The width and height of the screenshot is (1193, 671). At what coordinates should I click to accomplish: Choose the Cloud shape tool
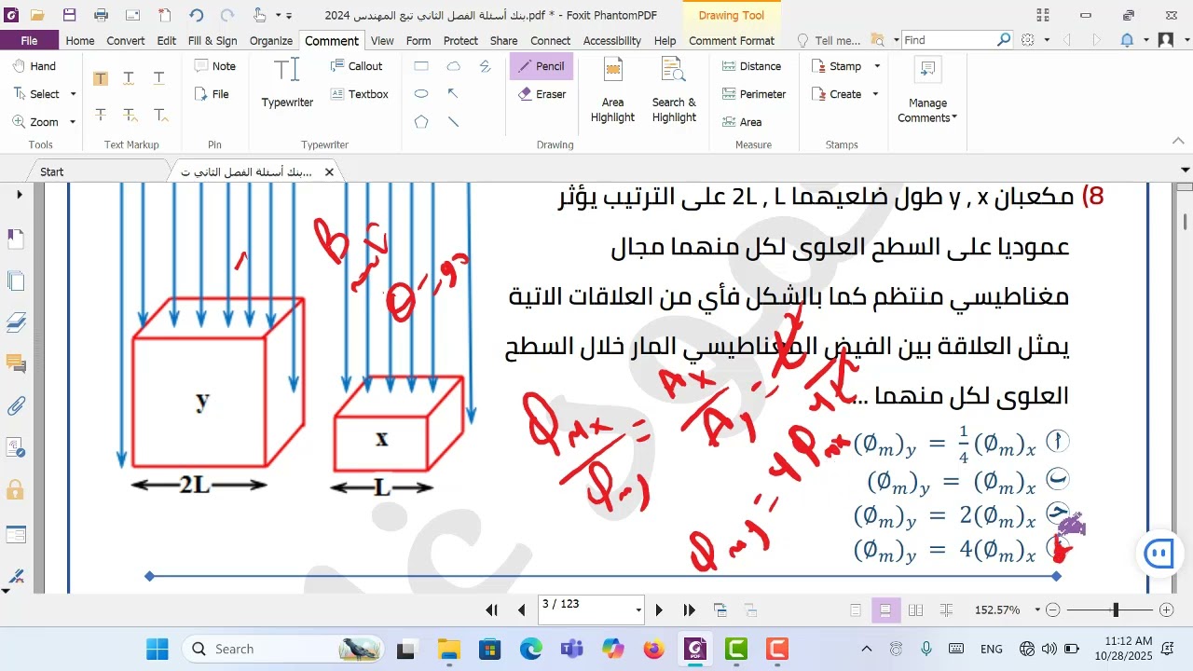pos(454,66)
